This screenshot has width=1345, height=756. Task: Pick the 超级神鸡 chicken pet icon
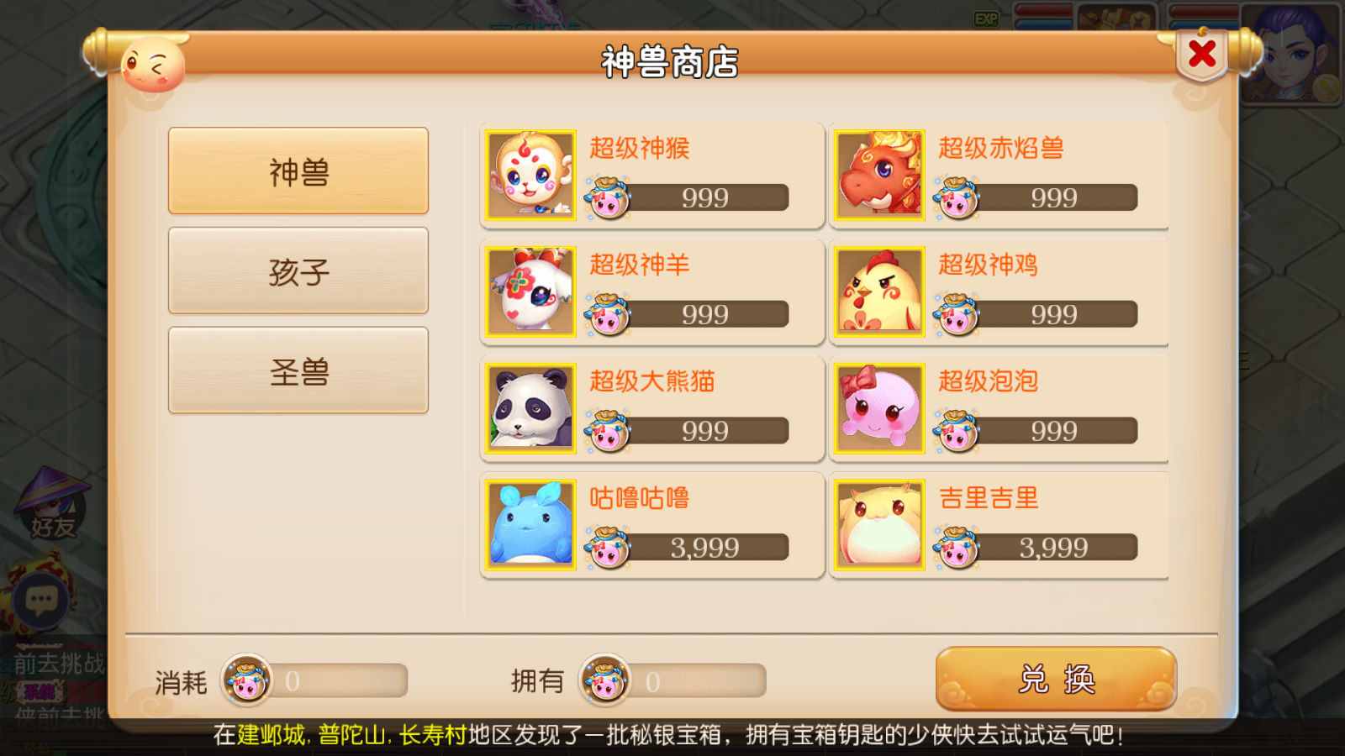pyautogui.click(x=879, y=291)
